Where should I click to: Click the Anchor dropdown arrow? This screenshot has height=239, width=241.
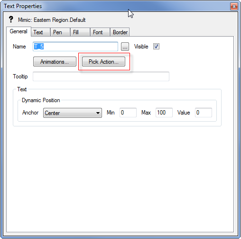pos(98,113)
